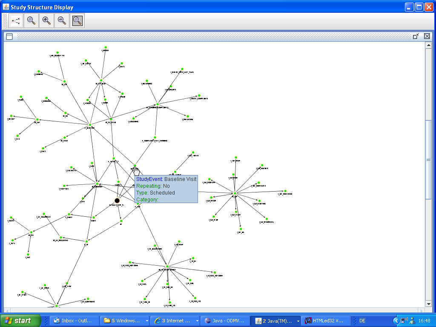
Task: Expand the Windows Explorer taskbar group arrow
Action: 147,321
